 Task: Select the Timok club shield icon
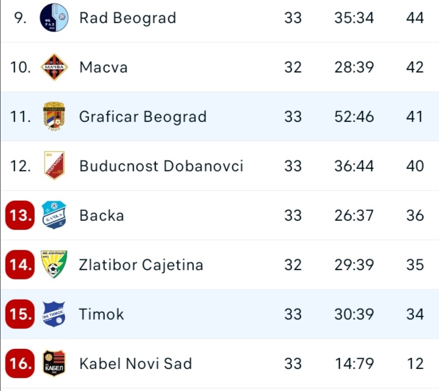[54, 314]
